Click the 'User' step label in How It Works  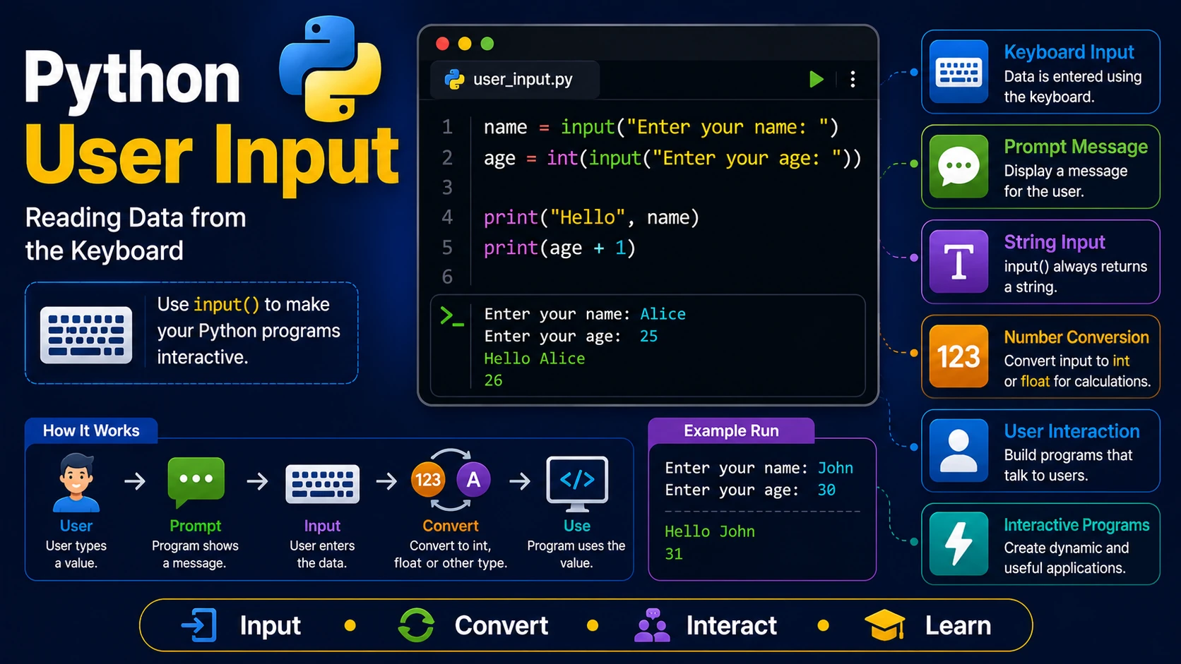[76, 526]
